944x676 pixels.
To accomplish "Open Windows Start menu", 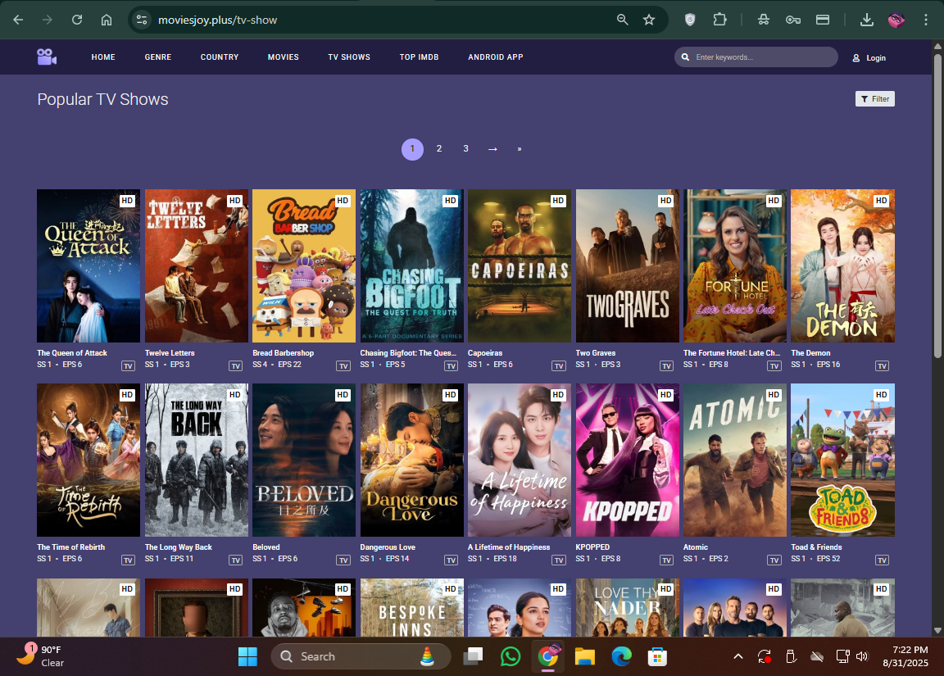I will [x=247, y=656].
